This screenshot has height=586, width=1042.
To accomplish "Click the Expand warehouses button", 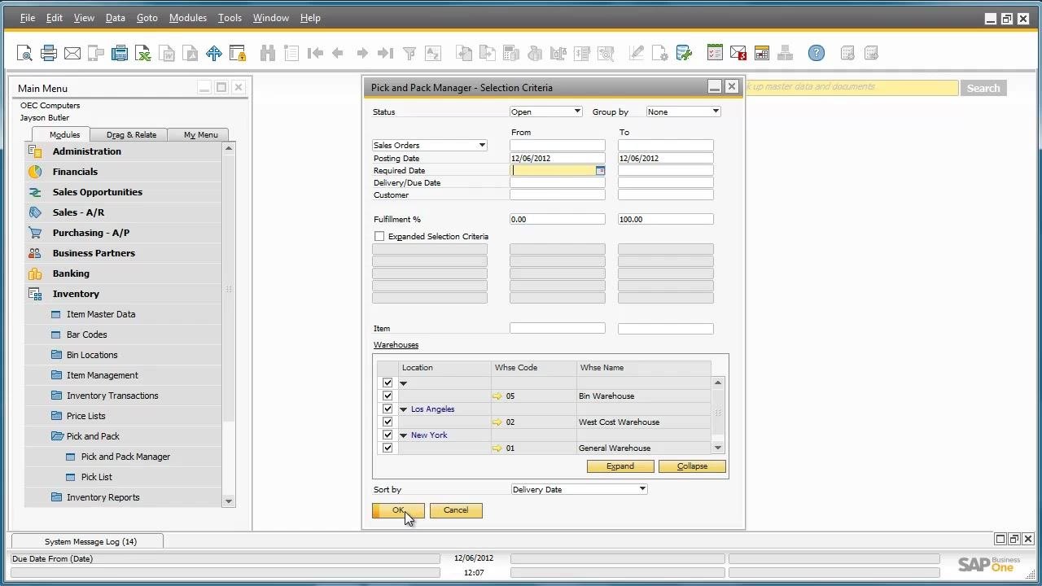I will [620, 466].
